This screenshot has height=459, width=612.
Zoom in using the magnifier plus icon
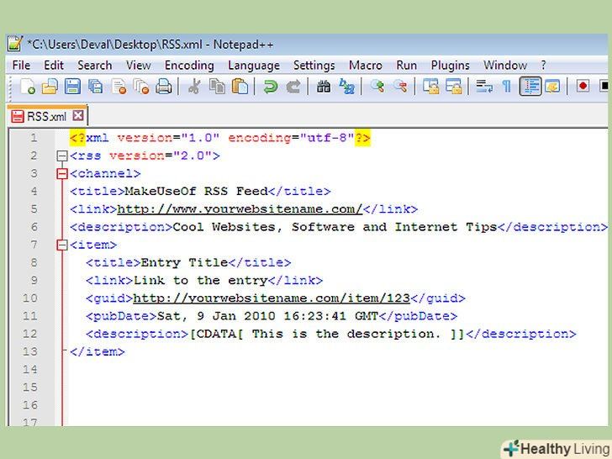(377, 87)
